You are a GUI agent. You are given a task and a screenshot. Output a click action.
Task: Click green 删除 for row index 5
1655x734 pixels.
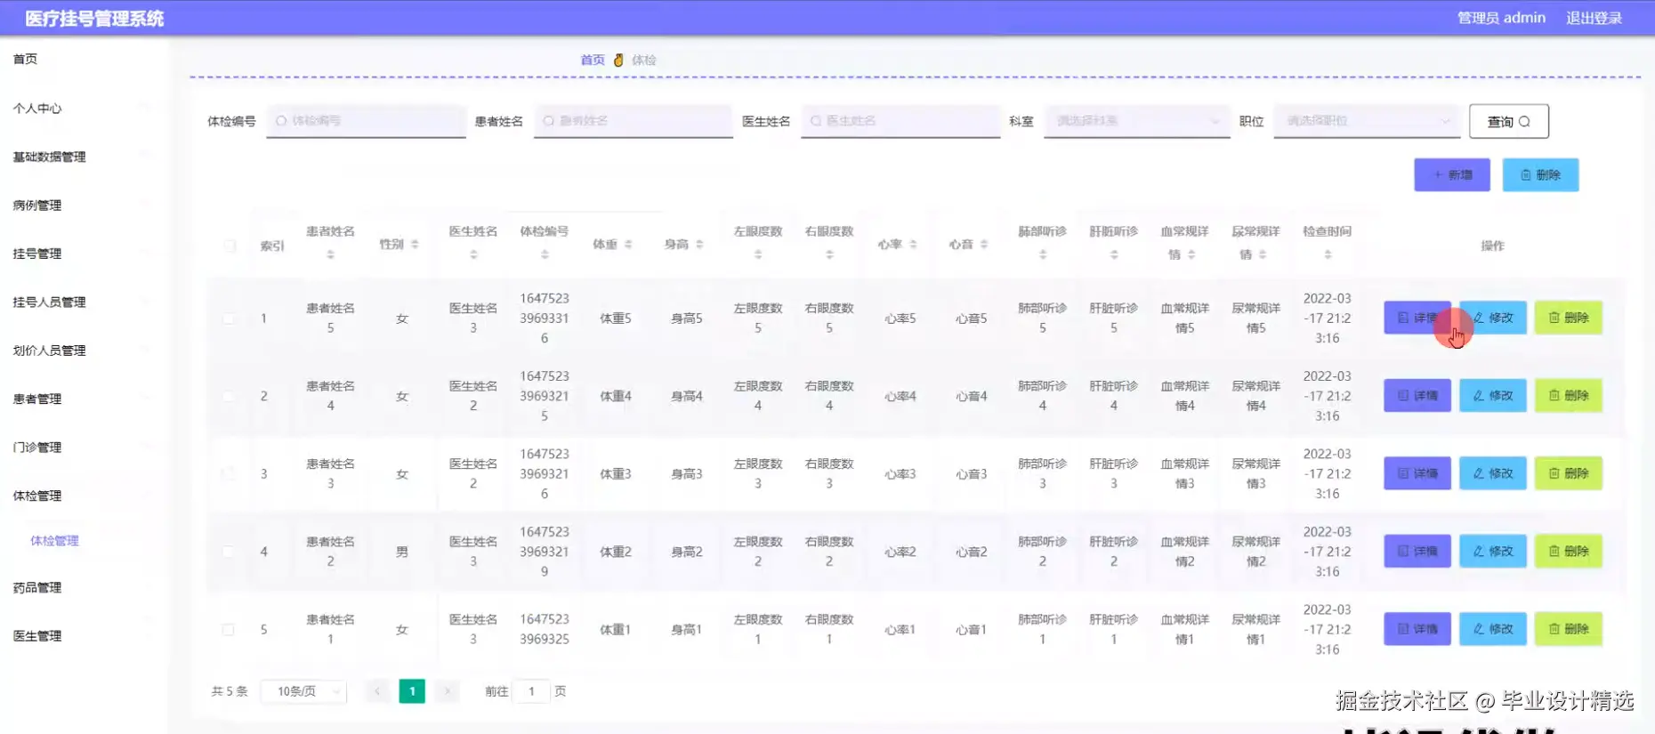[x=1568, y=628]
